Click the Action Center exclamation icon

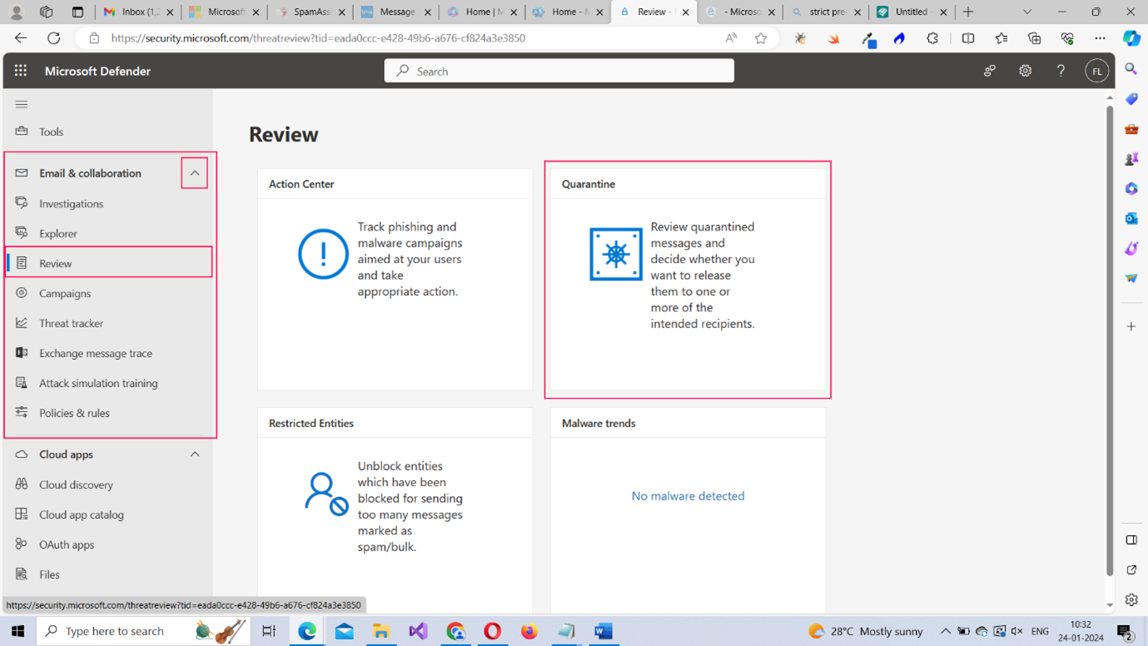[x=323, y=254]
